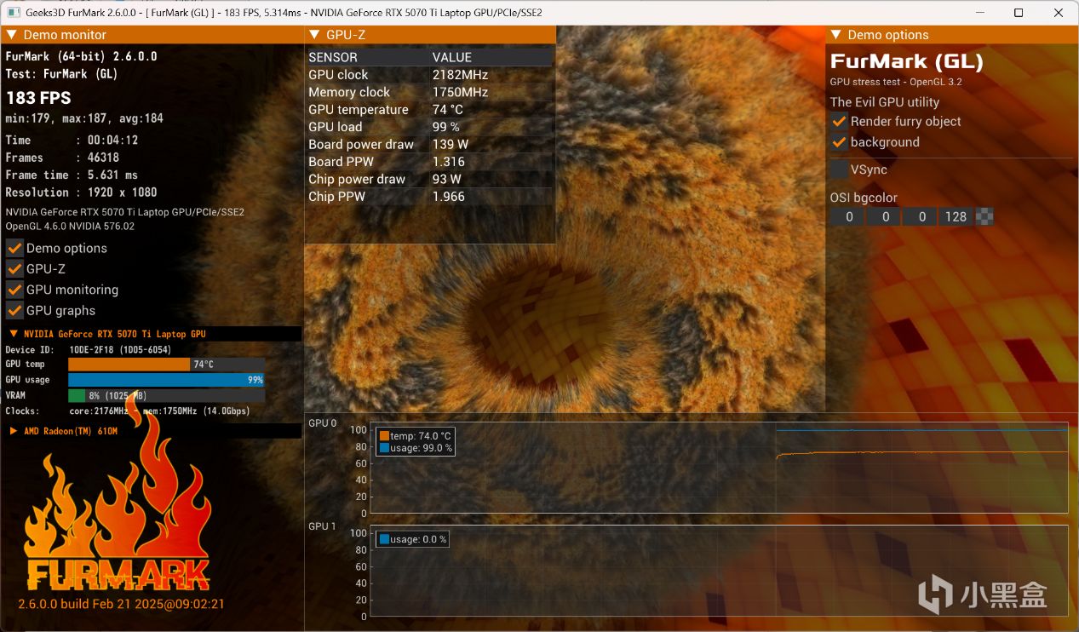Select the GPU clock sensor row
This screenshot has height=632, width=1079.
click(x=430, y=75)
